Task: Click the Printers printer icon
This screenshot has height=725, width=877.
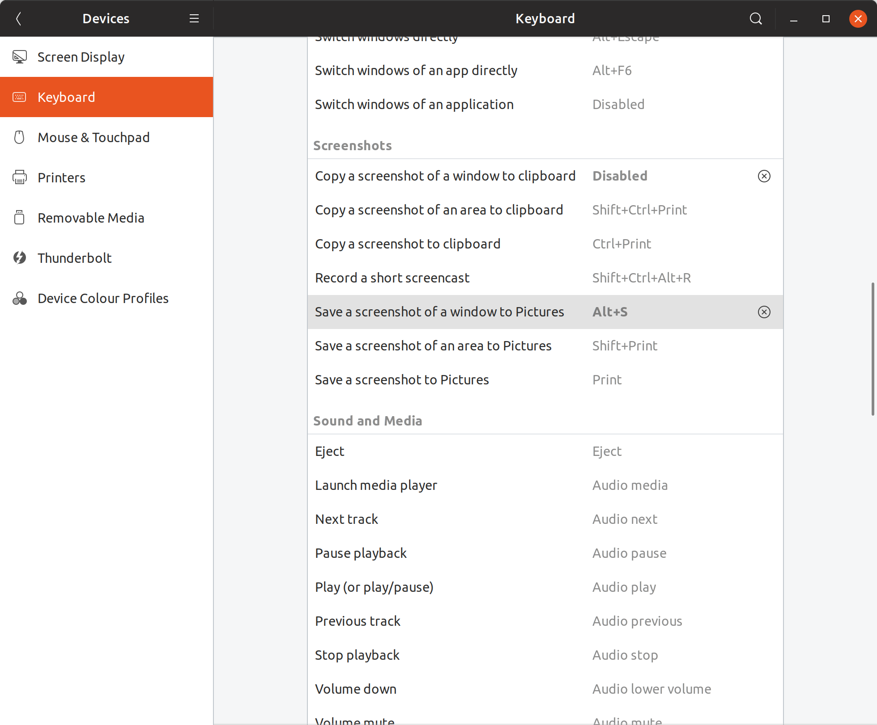Action: point(20,177)
